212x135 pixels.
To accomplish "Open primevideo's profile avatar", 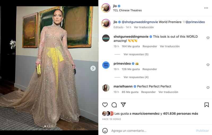I will (x=106, y=65).
